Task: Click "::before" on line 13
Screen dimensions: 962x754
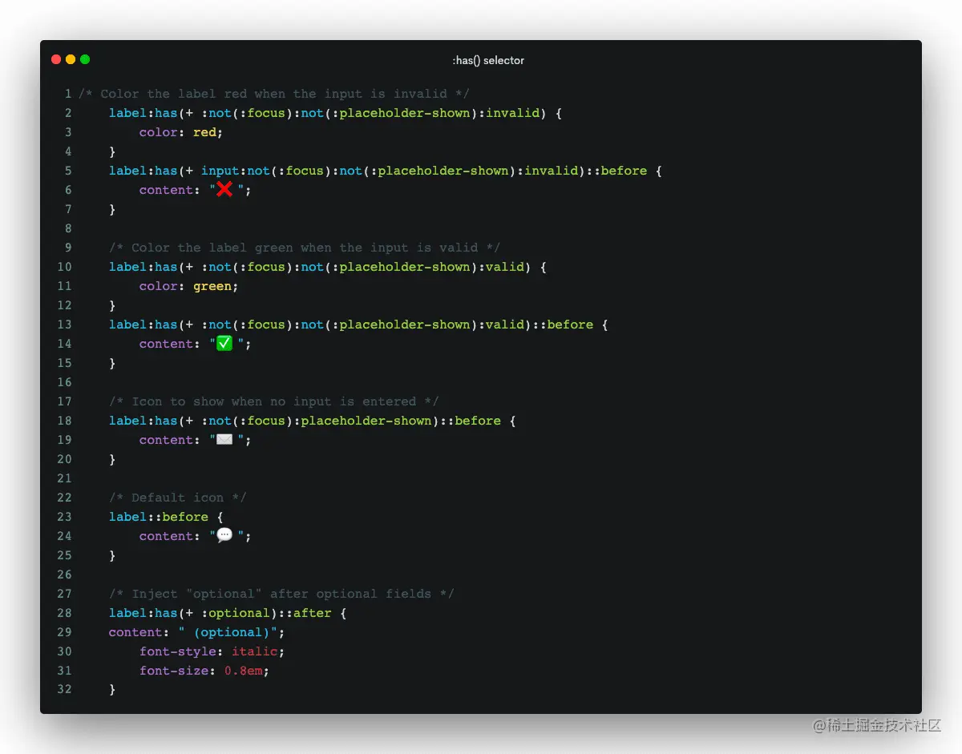Action: tap(563, 325)
